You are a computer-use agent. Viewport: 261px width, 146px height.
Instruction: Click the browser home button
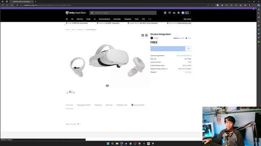click(x=12, y=5)
